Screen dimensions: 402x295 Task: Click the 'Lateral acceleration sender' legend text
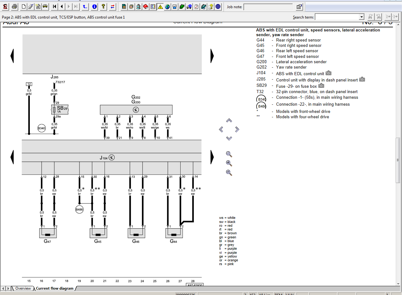pos(301,62)
